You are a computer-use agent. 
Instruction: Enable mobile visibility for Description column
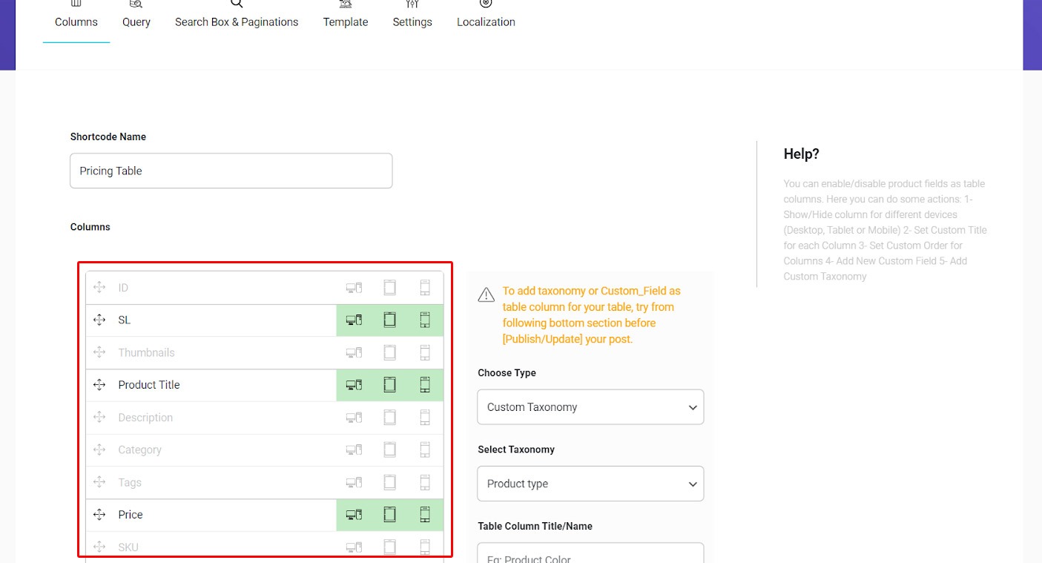pos(425,417)
